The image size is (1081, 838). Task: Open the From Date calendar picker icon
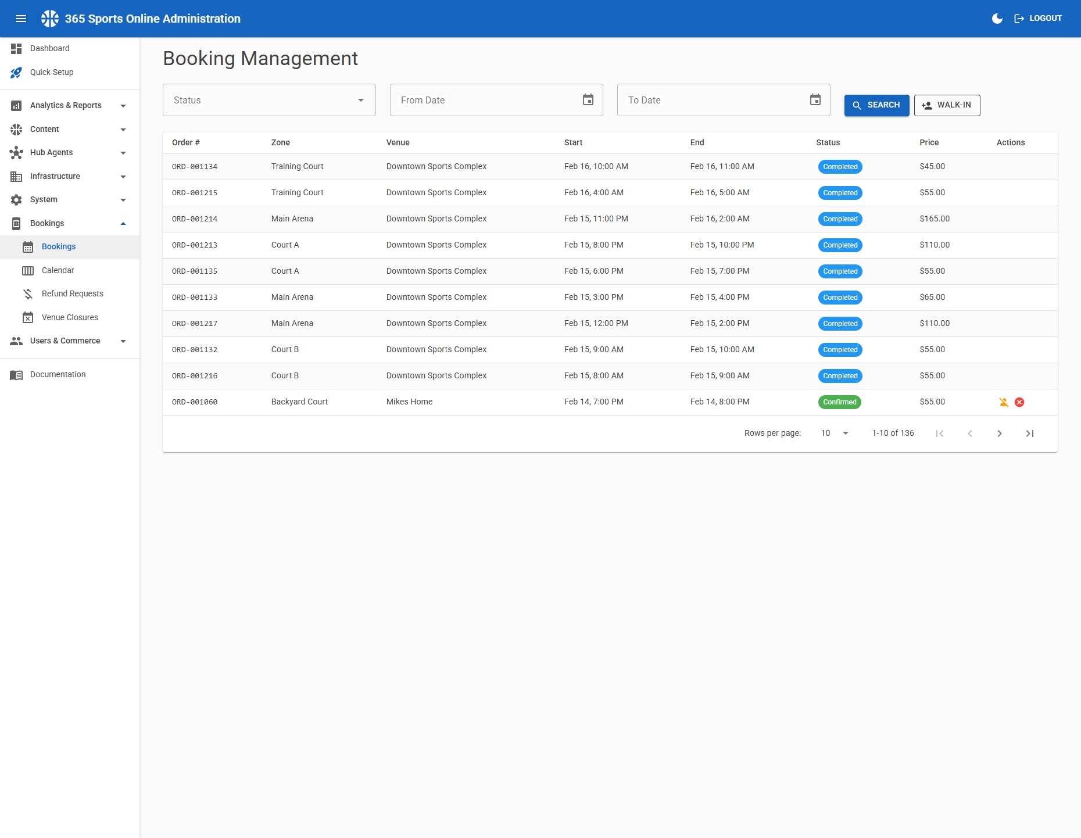[588, 100]
